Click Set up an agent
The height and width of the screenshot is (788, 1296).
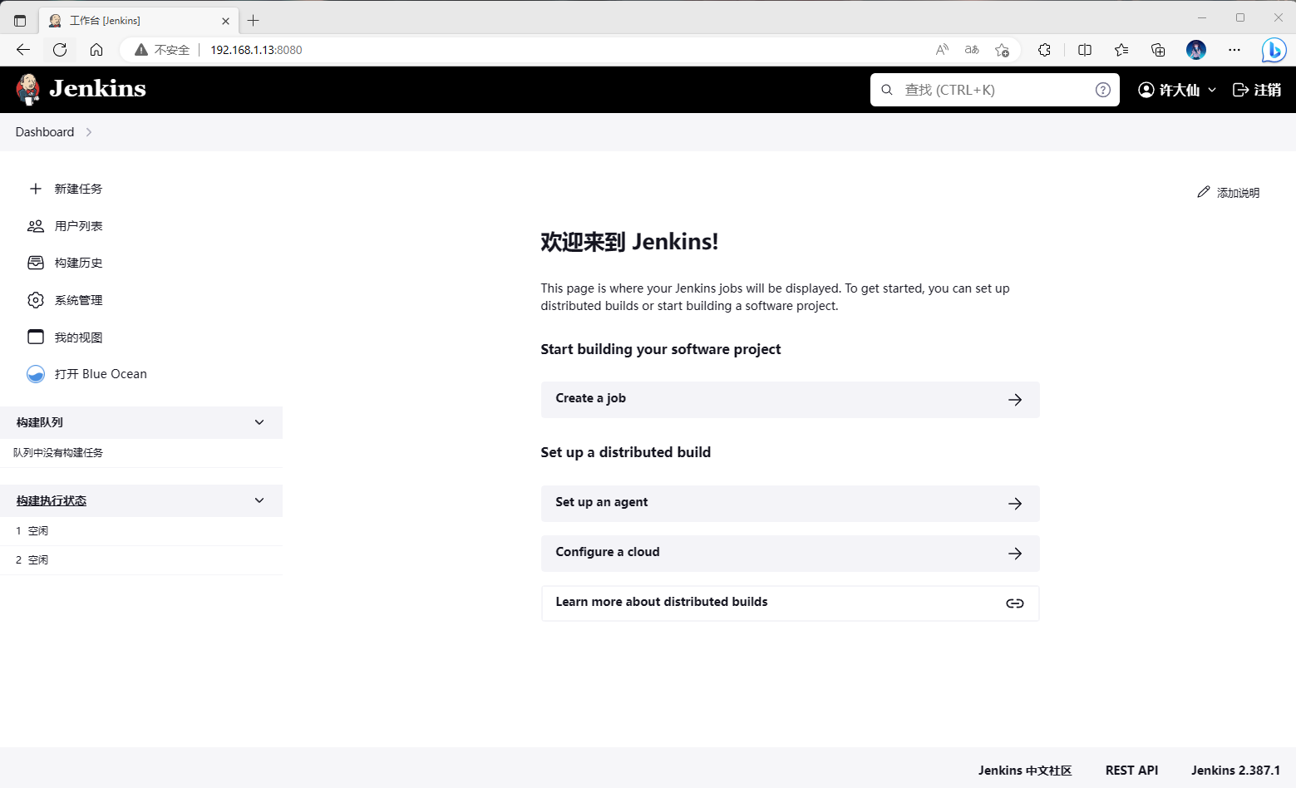click(x=790, y=504)
